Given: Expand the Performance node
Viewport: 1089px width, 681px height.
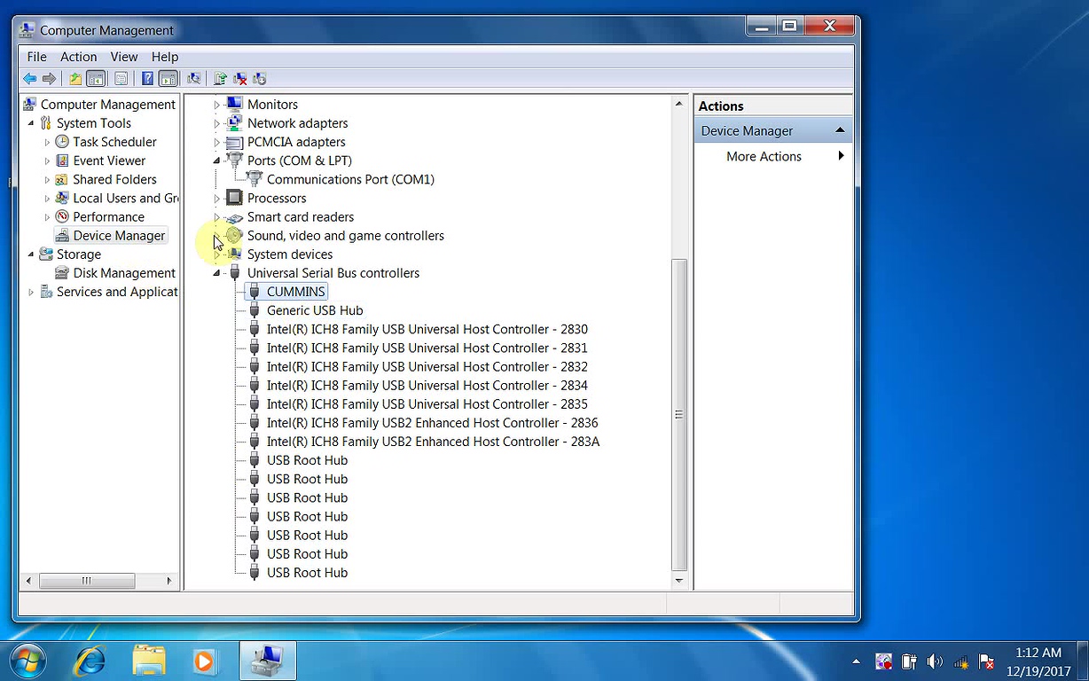Looking at the screenshot, I should click(x=47, y=217).
